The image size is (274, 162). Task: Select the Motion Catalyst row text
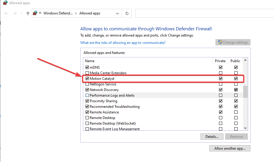click(102, 79)
